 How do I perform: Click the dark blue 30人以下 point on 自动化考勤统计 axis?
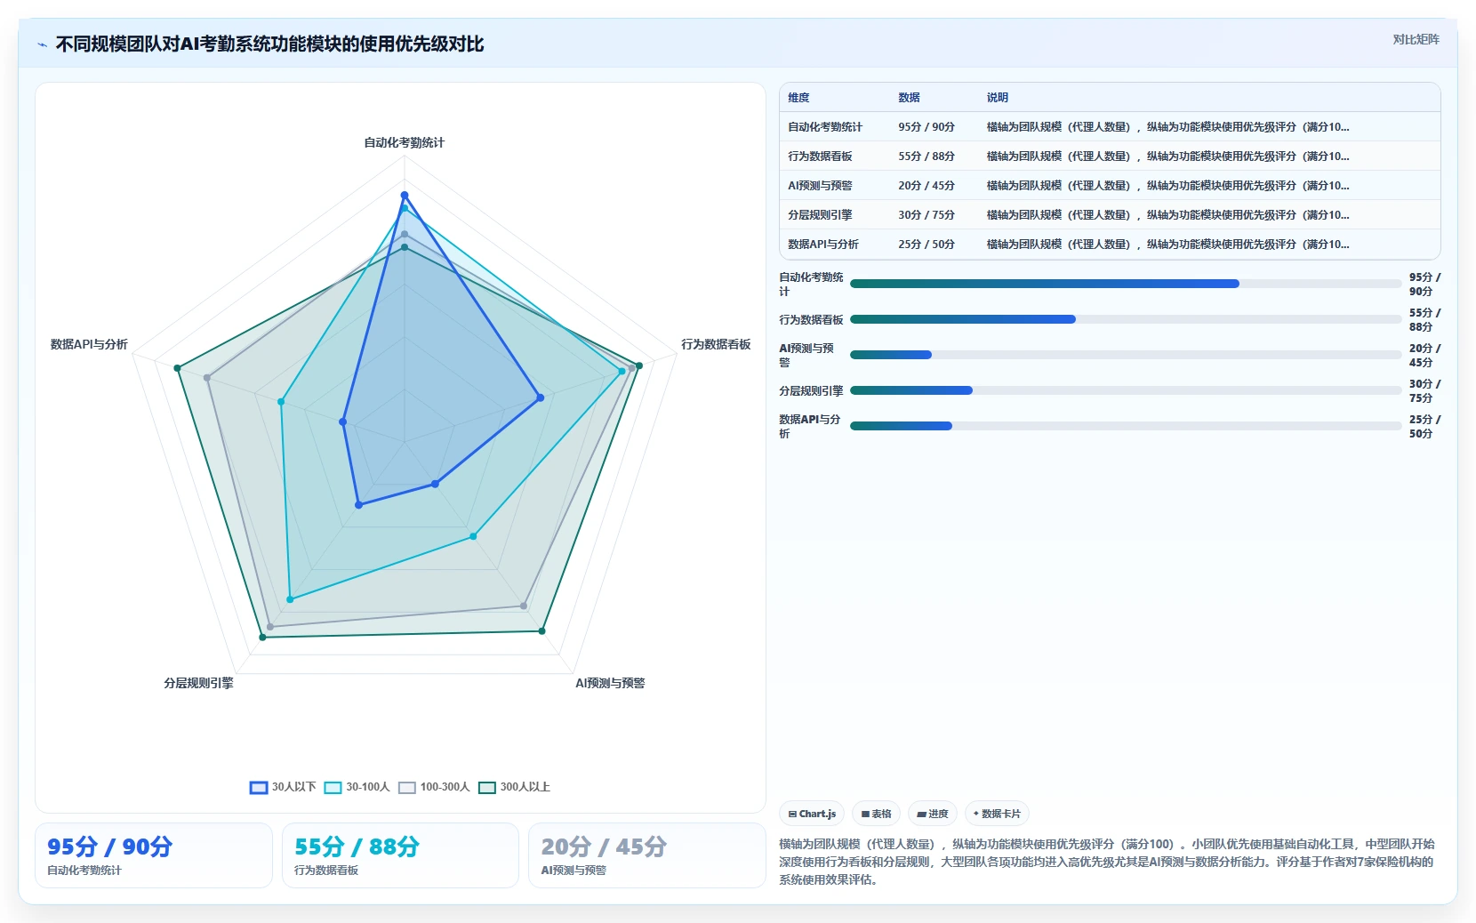(x=405, y=195)
